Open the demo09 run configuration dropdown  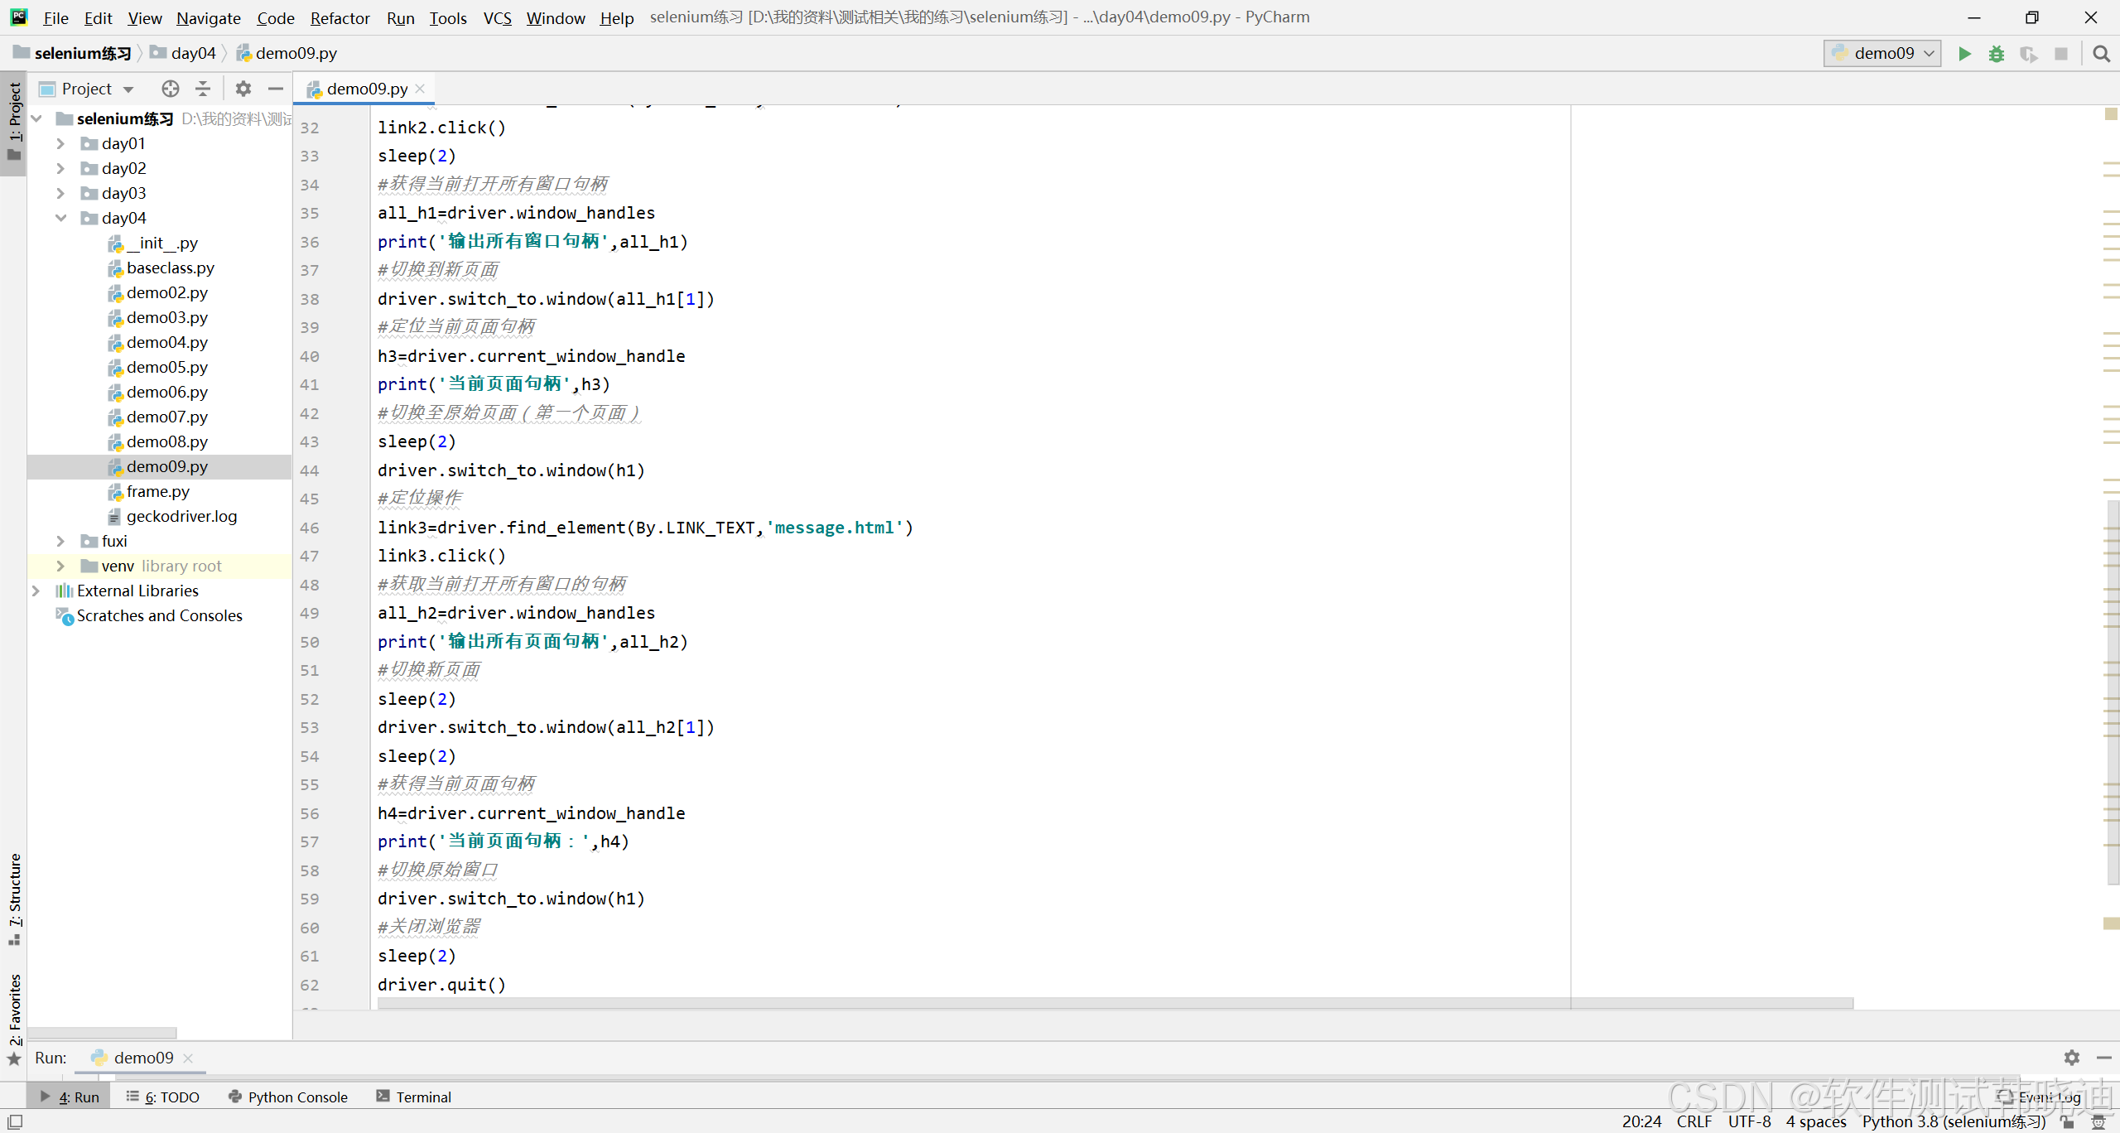[1881, 54]
